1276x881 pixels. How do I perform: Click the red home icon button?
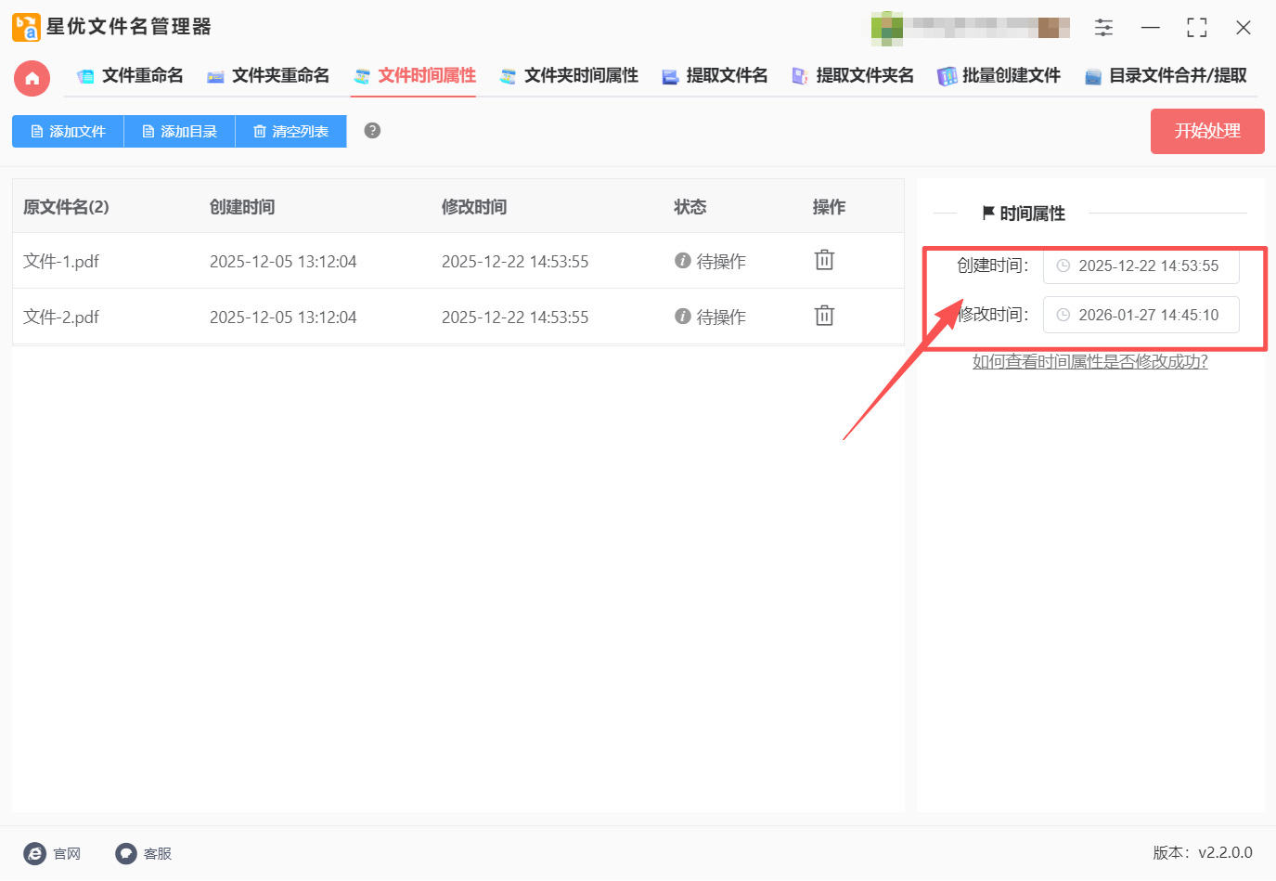[32, 78]
